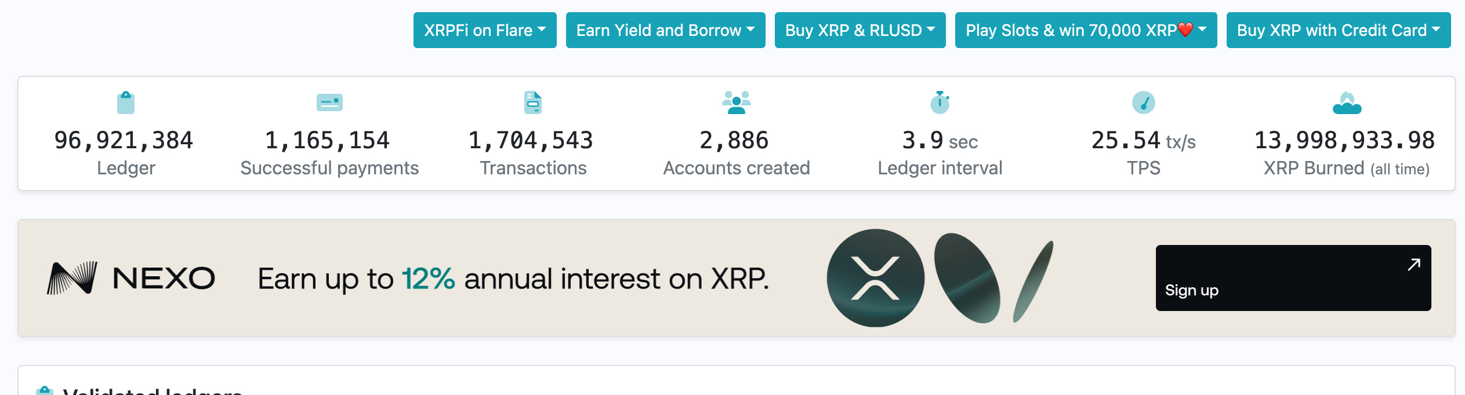This screenshot has width=1465, height=395.
Task: Open the XRPFi on Flare dropdown
Action: click(x=485, y=30)
